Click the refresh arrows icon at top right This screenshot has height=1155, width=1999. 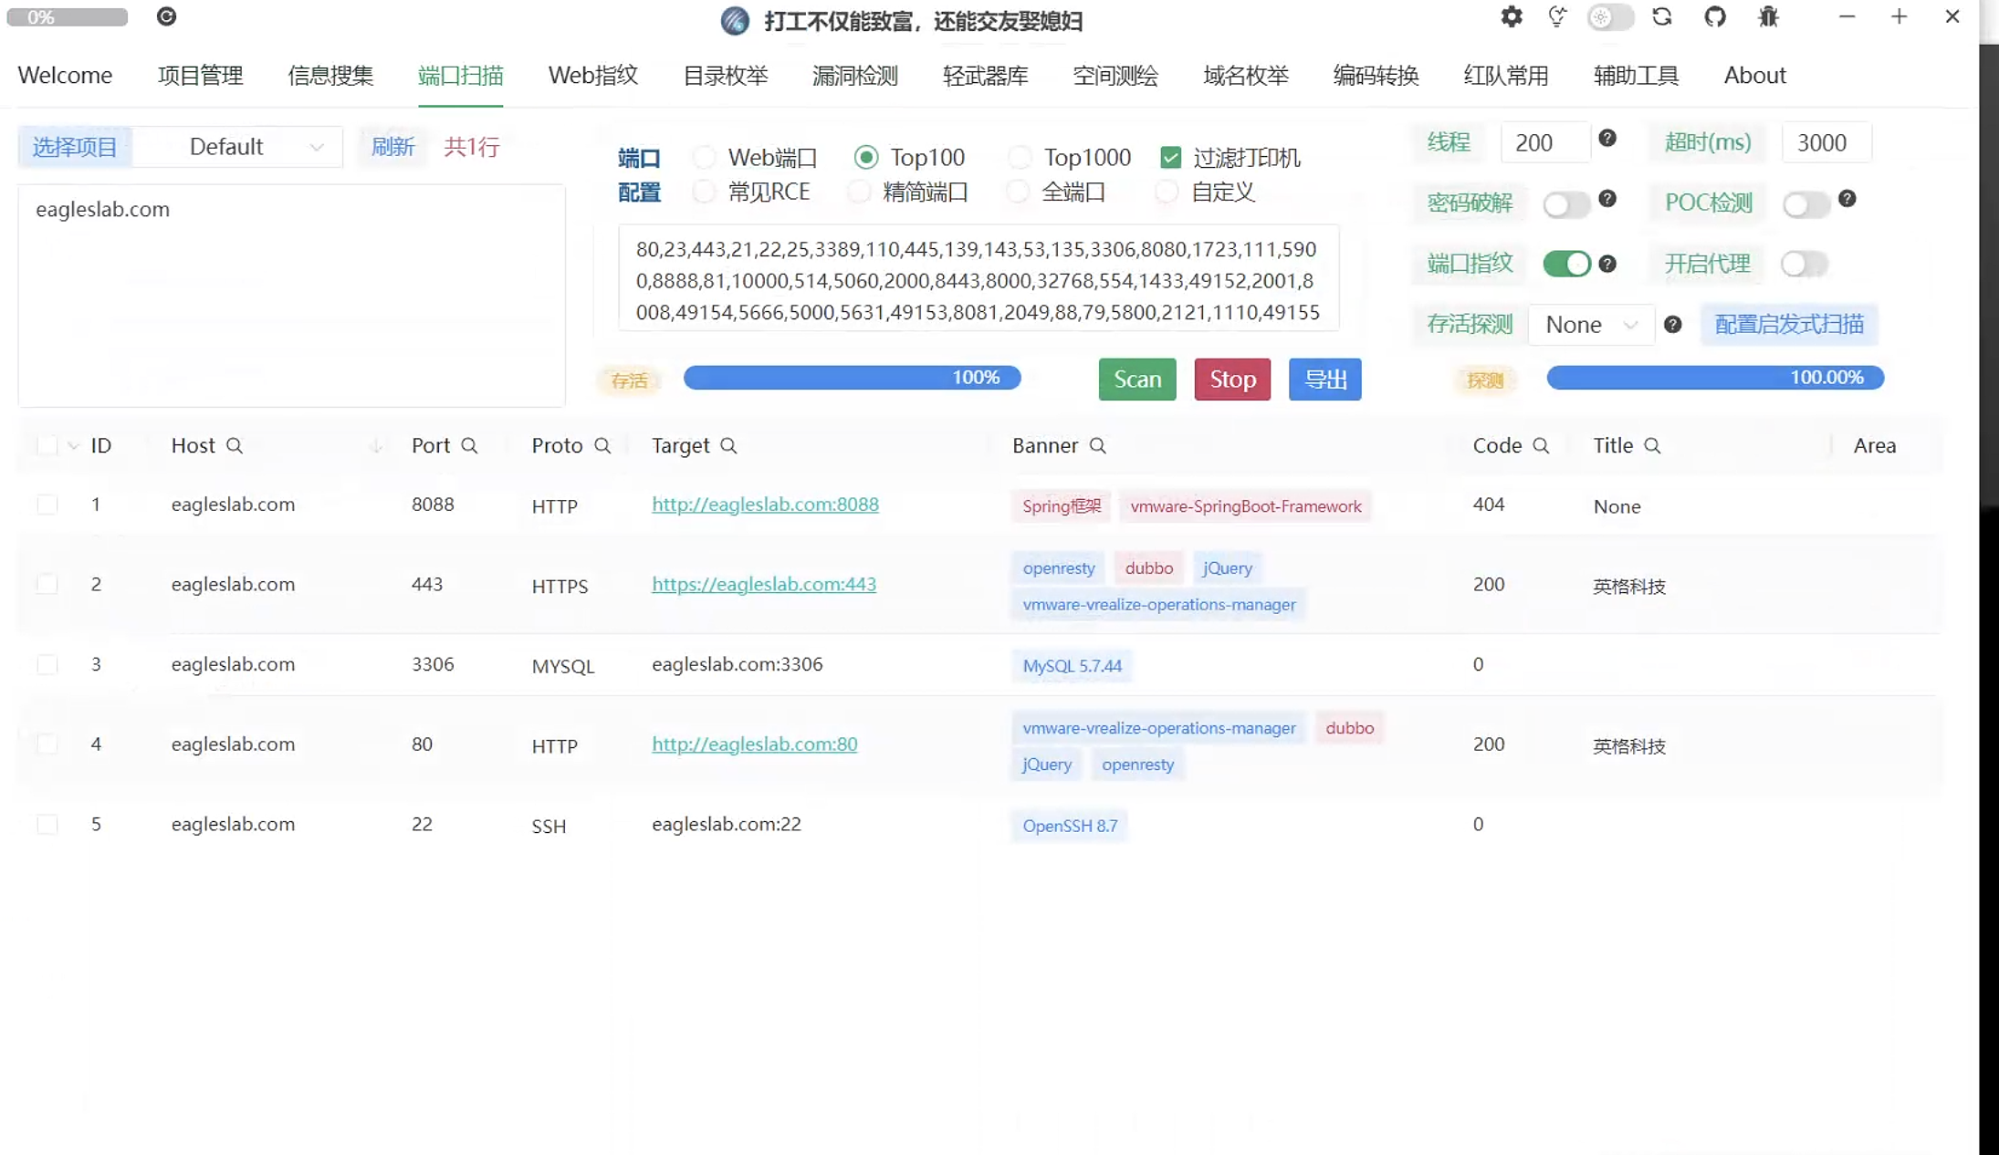[x=1662, y=17]
